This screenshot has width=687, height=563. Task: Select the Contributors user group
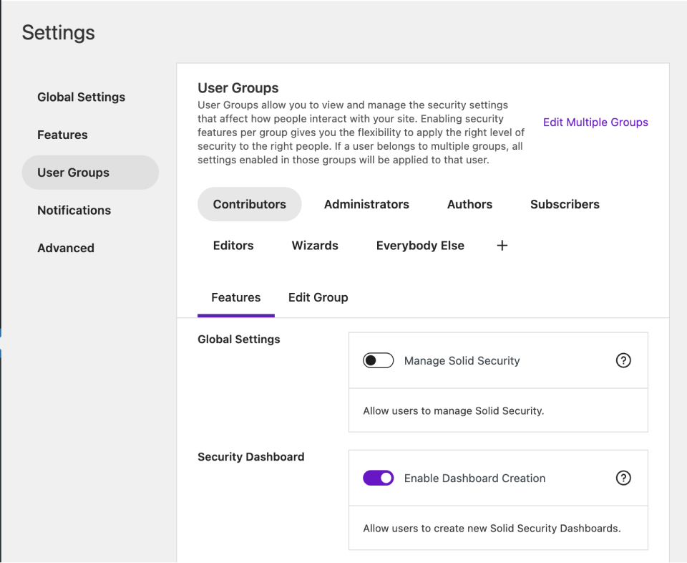[x=249, y=204]
